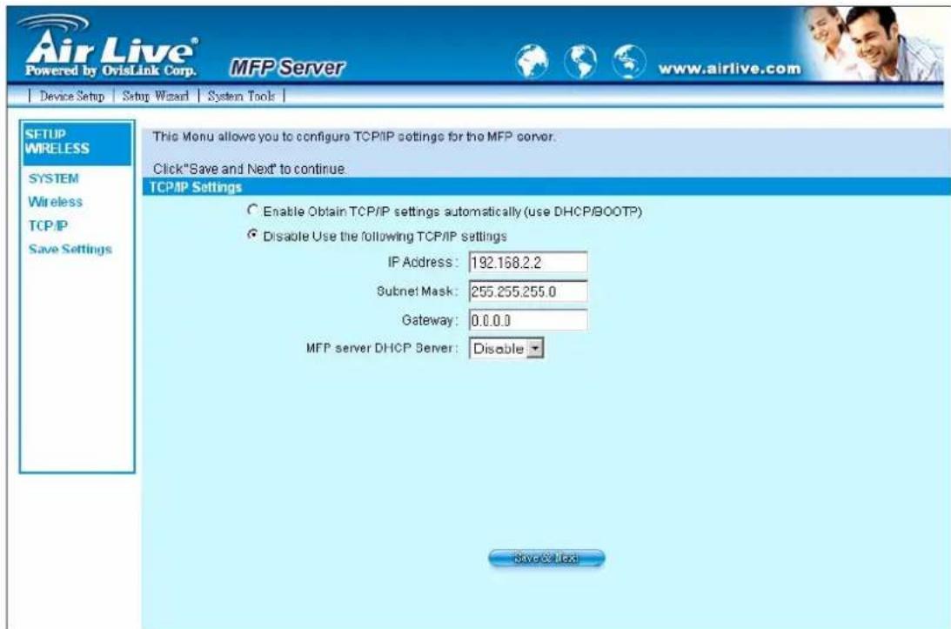
Task: Go to the SYSTEM sidebar section
Action: click(x=53, y=178)
